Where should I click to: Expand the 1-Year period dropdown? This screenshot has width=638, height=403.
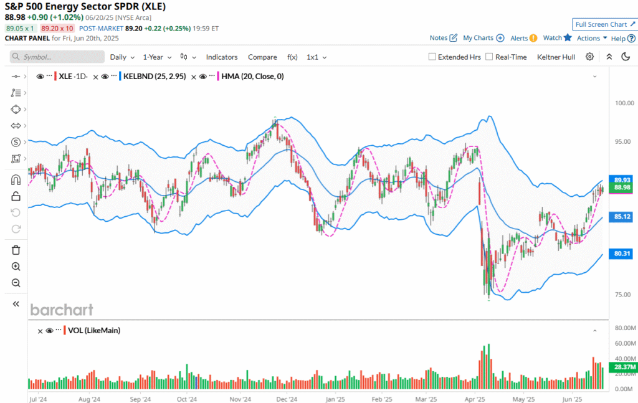click(157, 57)
